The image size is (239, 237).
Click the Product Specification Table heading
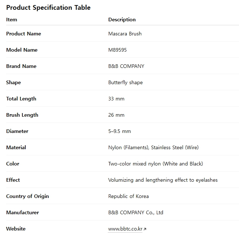48,8
